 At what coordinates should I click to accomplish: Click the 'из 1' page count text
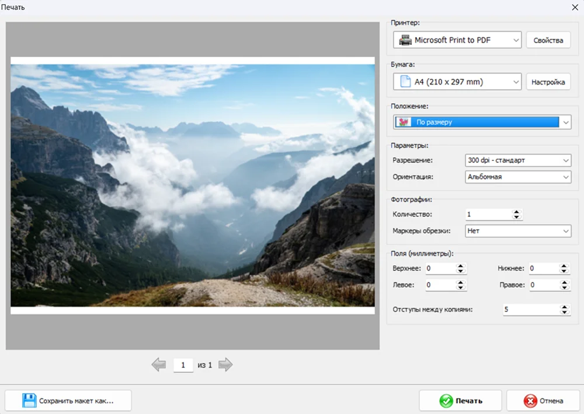(x=204, y=365)
